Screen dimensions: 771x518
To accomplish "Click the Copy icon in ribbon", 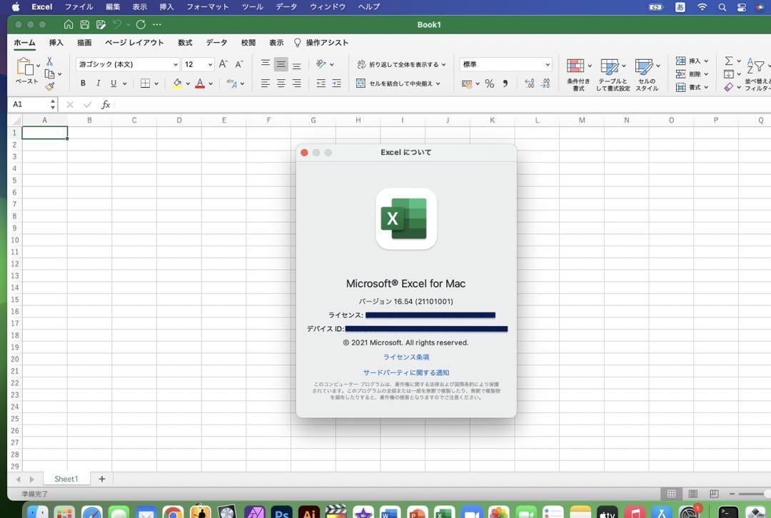I will click(x=49, y=73).
